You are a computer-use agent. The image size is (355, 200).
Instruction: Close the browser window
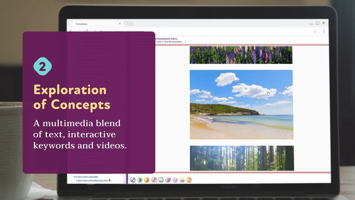[x=323, y=23]
